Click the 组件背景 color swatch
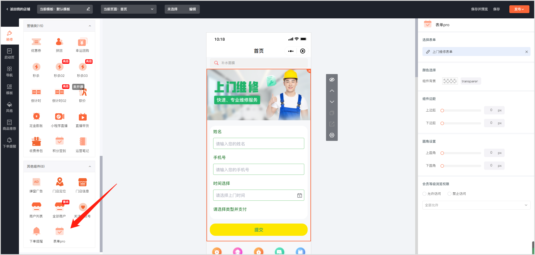535x255 pixels. click(x=450, y=81)
